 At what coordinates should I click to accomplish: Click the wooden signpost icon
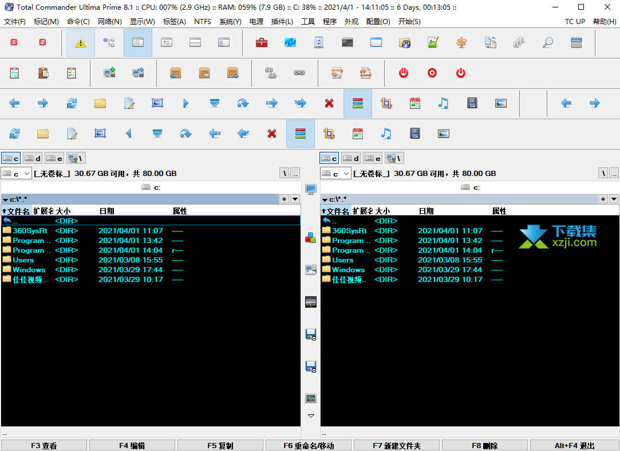(462, 42)
